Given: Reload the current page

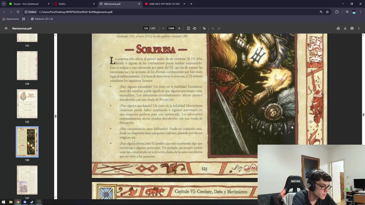Looking at the screenshot, I should (18, 12).
